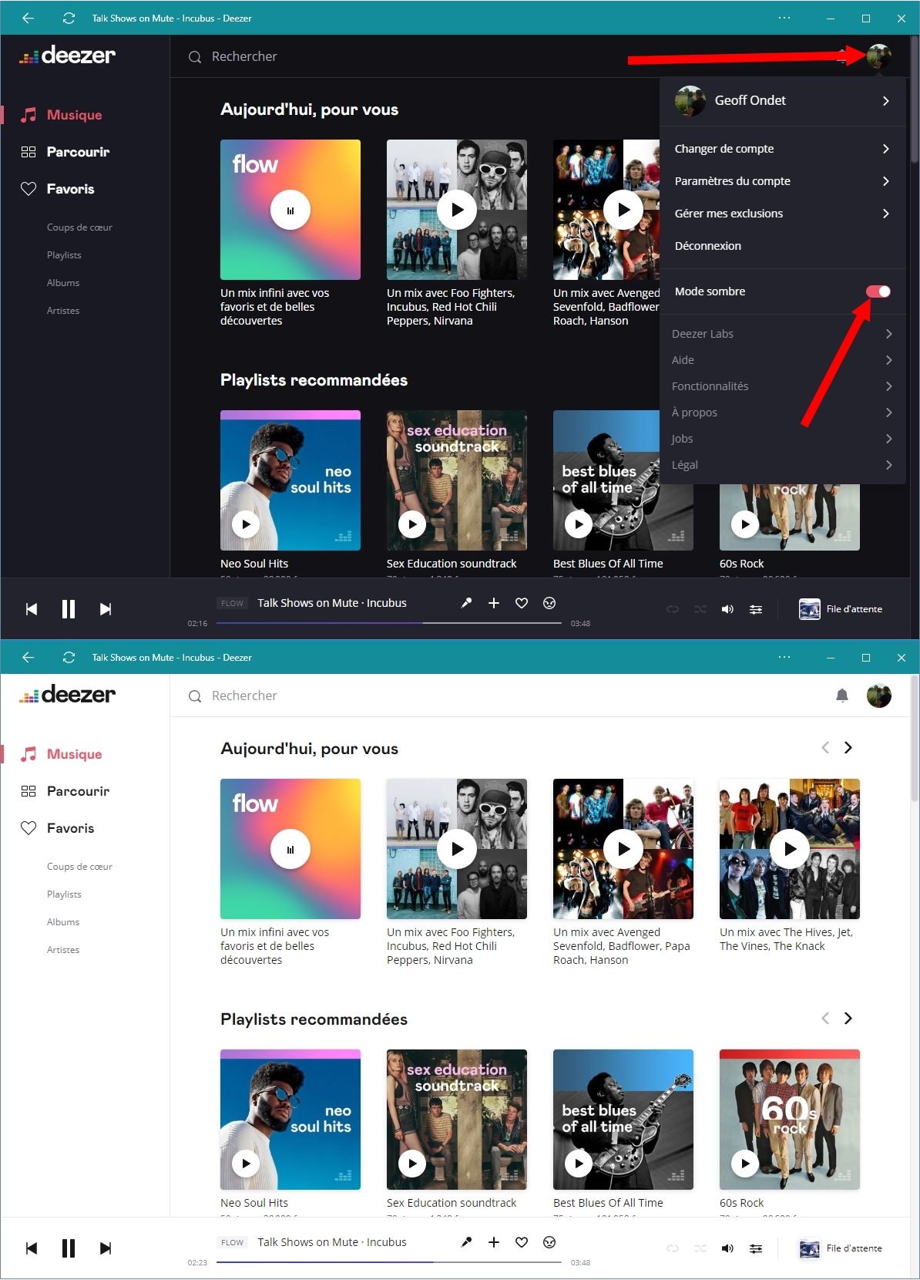This screenshot has width=920, height=1280.
Task: Like the current track in the light player
Action: (522, 1242)
